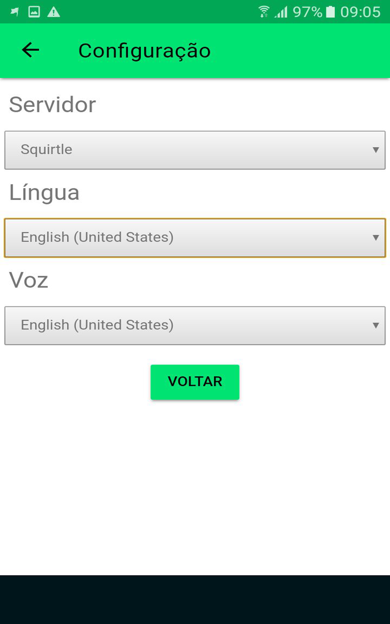Click the warning triangle status icon
The height and width of the screenshot is (624, 390).
53,12
